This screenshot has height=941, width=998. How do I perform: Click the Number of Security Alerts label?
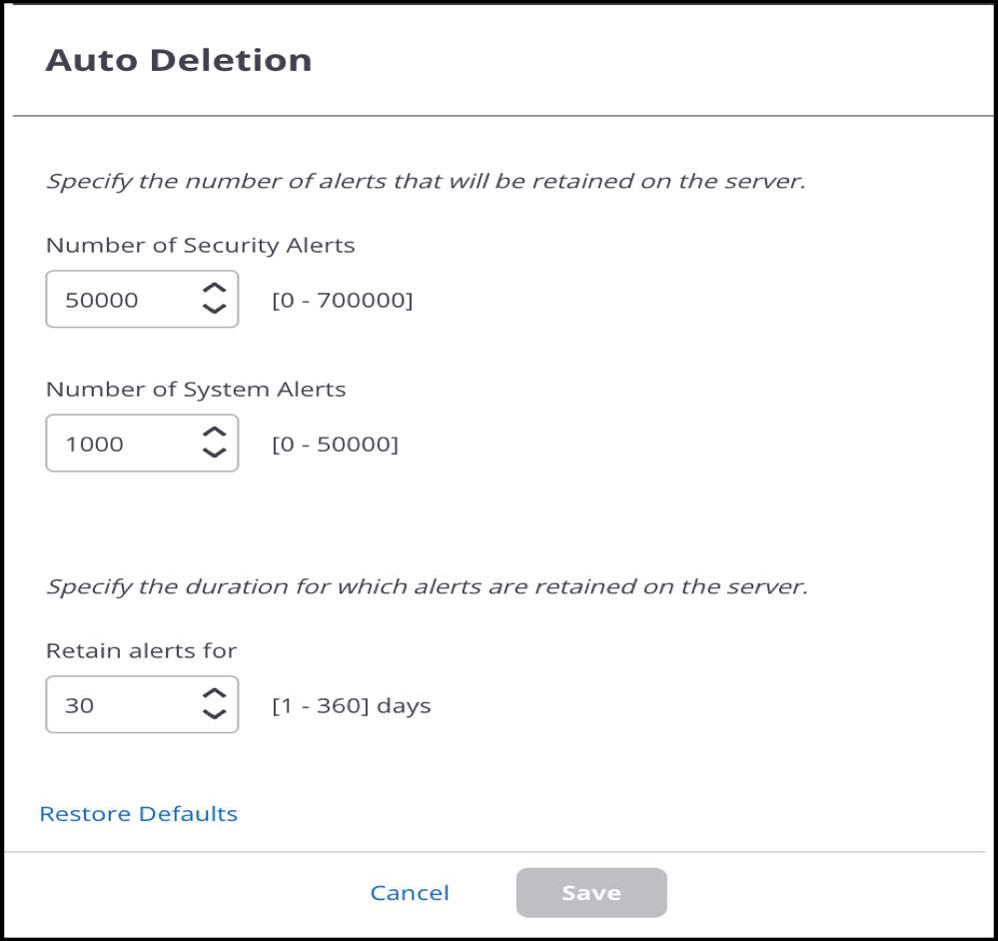tap(201, 246)
